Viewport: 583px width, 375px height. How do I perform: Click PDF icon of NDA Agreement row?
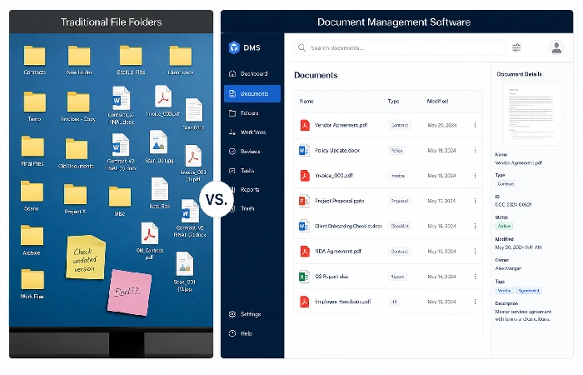[x=305, y=251]
